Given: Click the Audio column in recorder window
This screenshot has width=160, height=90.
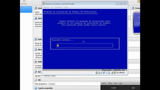Looking at the screenshot, I should tap(133, 88).
